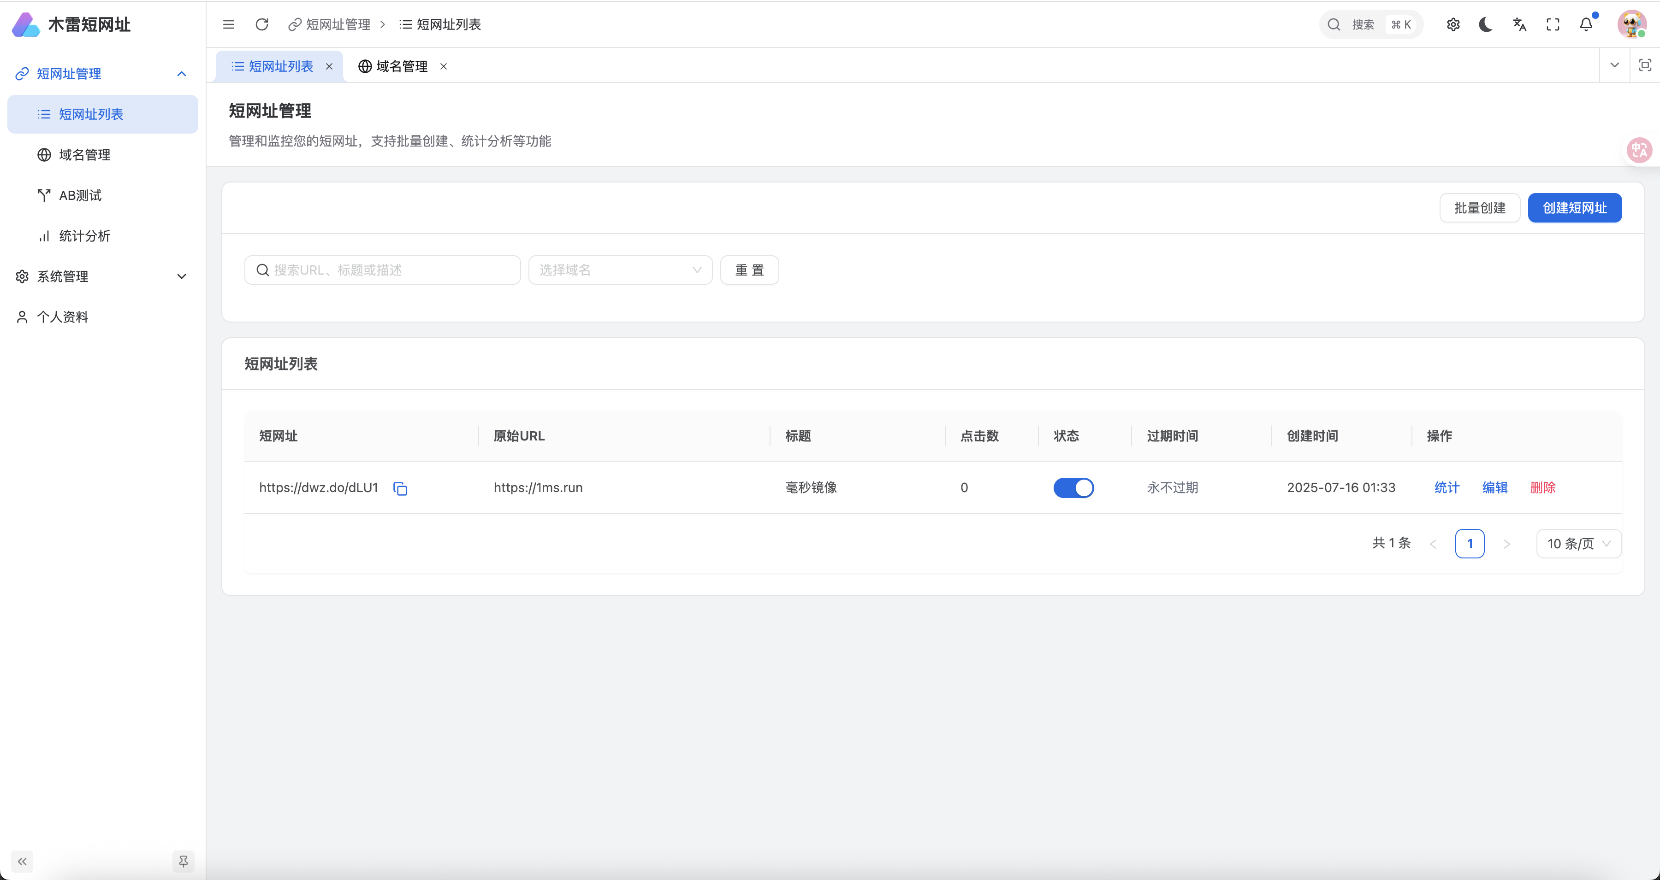This screenshot has height=880, width=1660.
Task: Open the language translation icon
Action: click(1519, 24)
